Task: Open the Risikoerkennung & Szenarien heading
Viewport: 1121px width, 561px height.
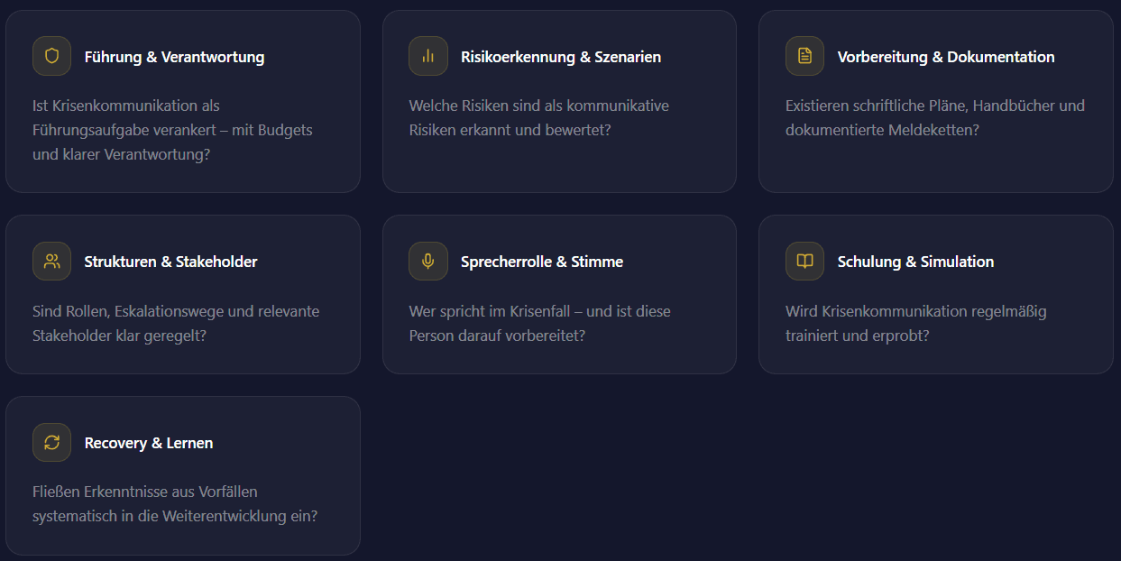Action: click(561, 57)
